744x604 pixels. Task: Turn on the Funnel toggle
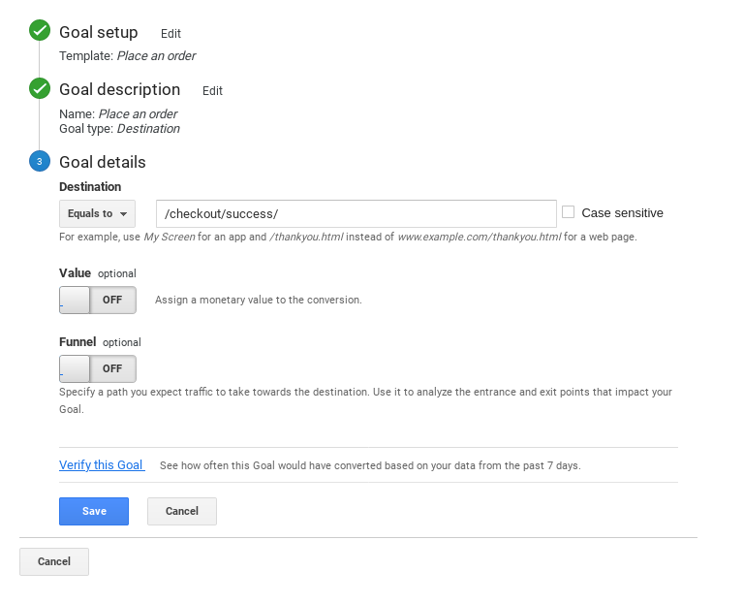98,368
